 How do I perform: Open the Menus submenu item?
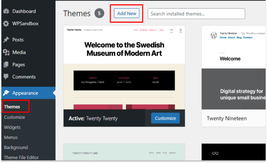click(11, 137)
